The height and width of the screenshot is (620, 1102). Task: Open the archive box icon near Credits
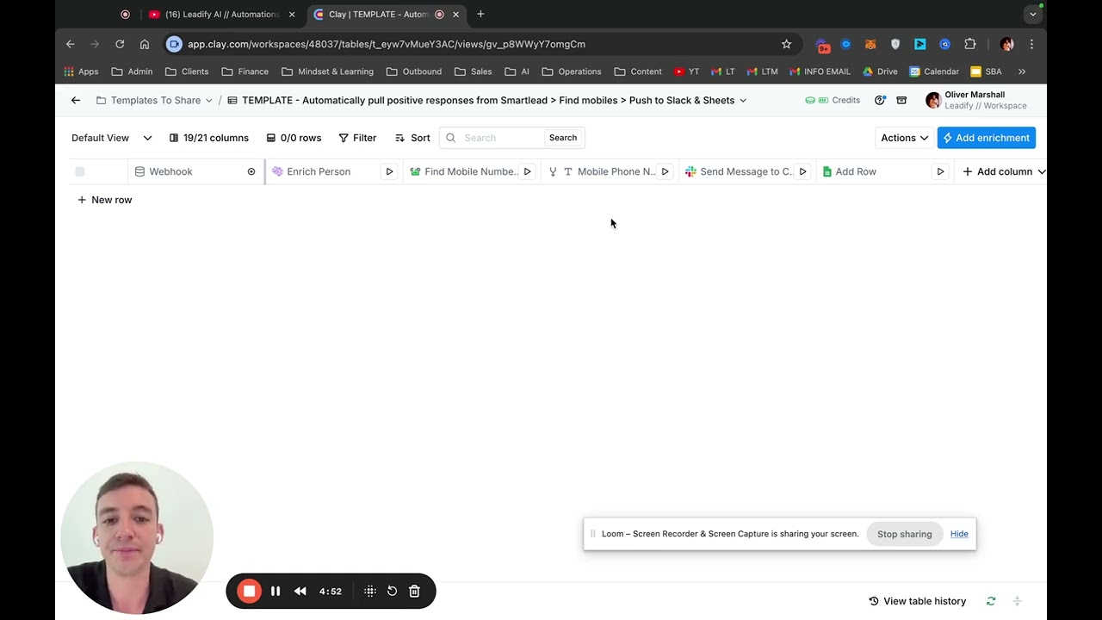click(x=901, y=100)
